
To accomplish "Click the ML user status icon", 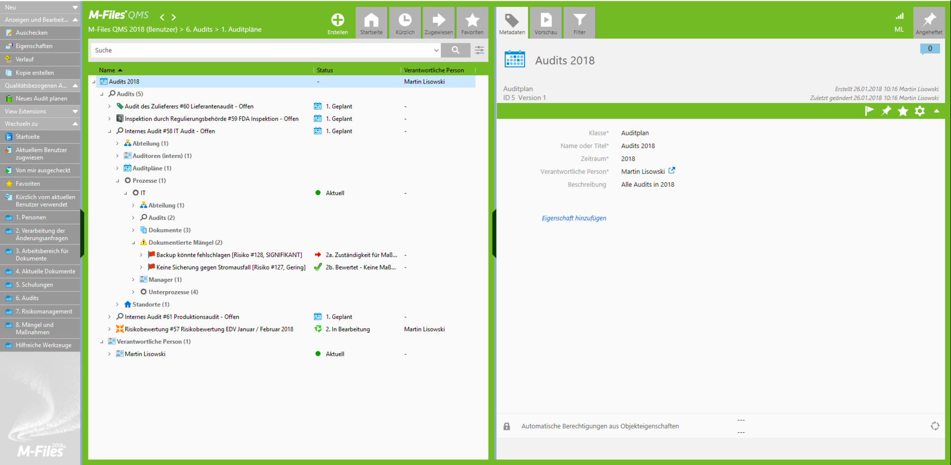I will (x=899, y=23).
